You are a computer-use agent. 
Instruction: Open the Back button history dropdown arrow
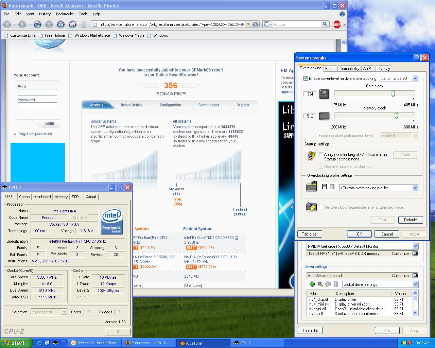(x=14, y=24)
